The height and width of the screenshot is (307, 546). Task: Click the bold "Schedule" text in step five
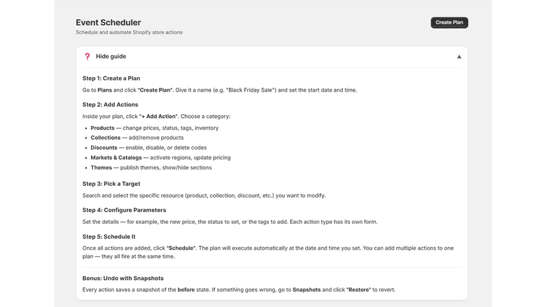[181, 248]
